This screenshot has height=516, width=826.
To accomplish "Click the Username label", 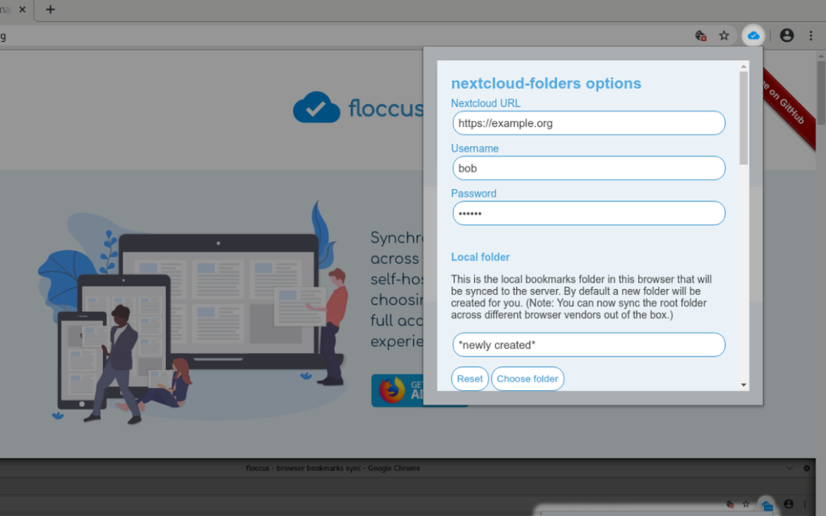I will pos(475,148).
